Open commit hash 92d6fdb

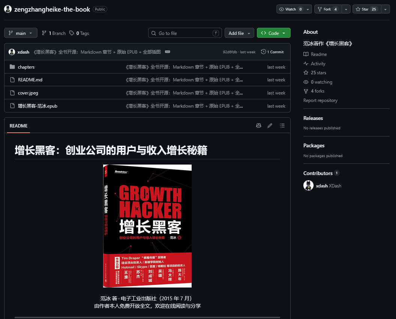tap(230, 52)
